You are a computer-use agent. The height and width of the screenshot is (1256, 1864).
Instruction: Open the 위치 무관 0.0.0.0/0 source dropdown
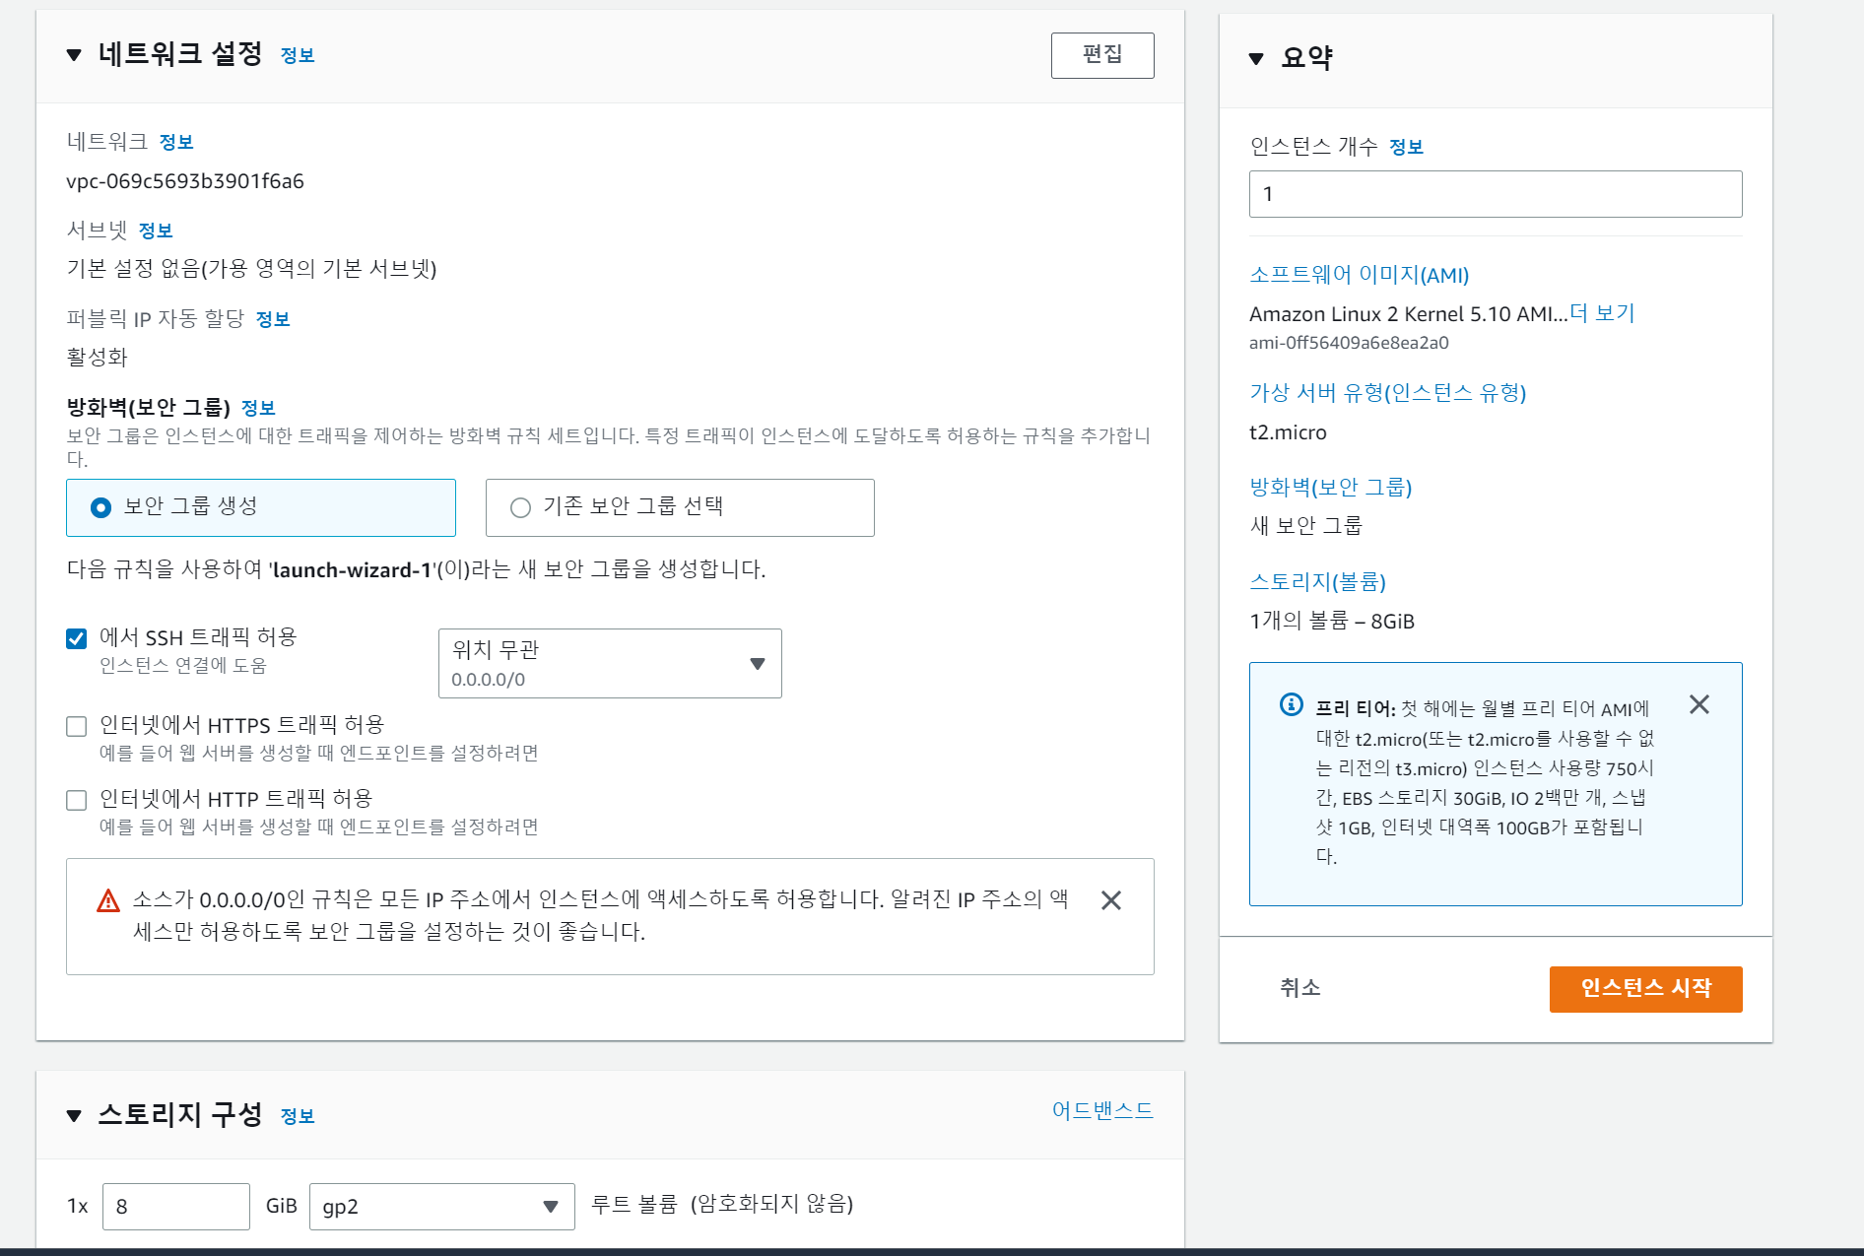(610, 663)
